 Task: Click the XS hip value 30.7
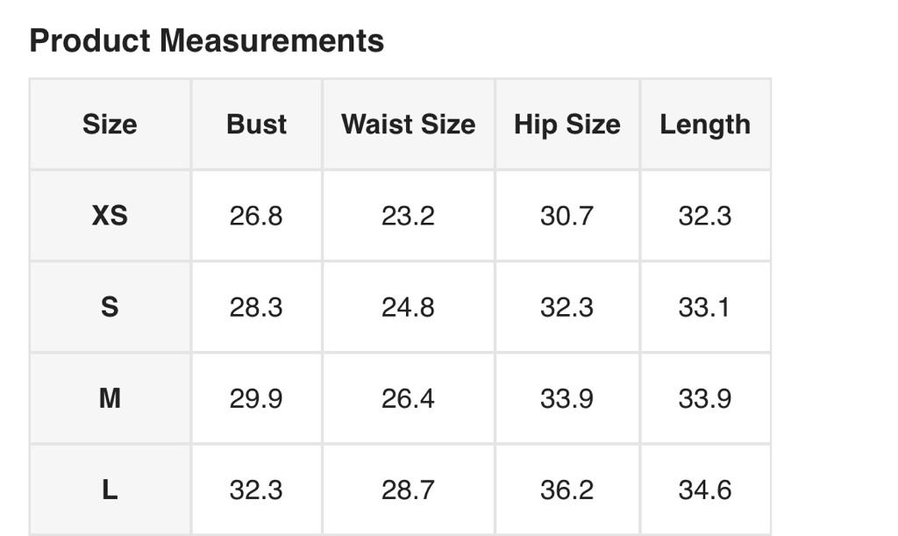(x=567, y=216)
